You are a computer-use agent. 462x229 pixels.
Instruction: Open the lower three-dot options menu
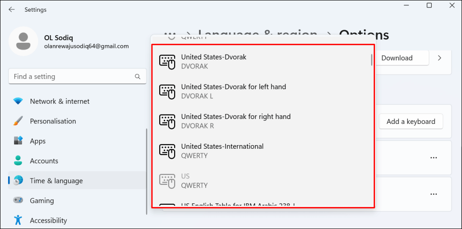pyautogui.click(x=434, y=194)
